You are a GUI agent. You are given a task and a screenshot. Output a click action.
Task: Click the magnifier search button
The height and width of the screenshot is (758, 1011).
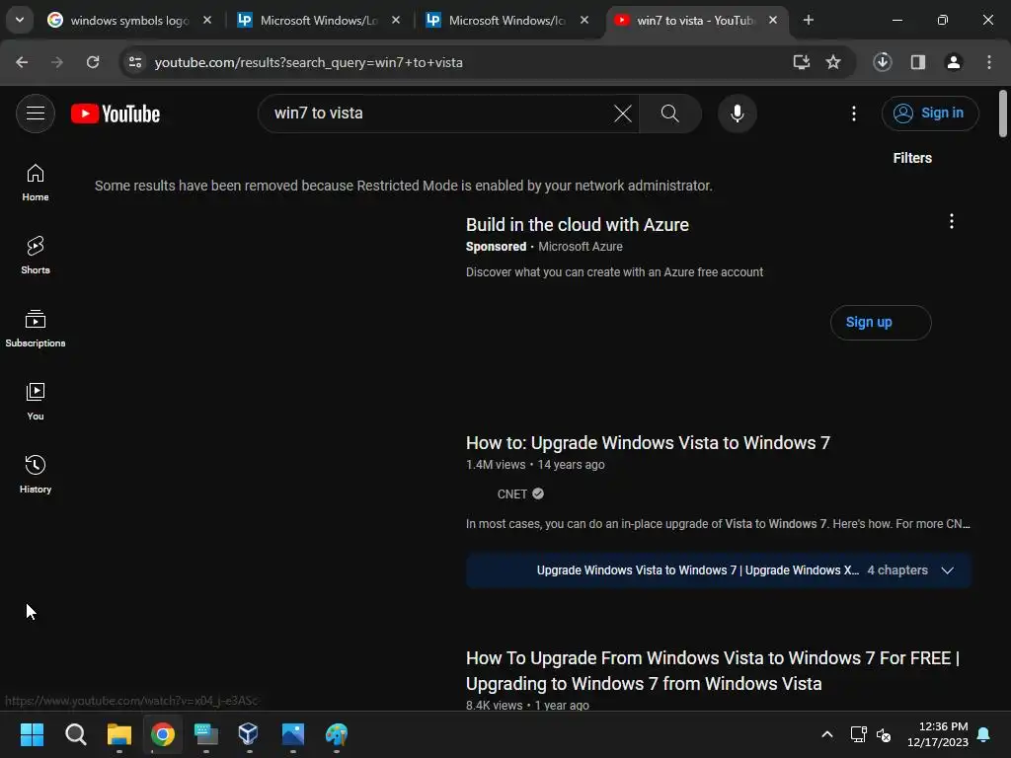pyautogui.click(x=670, y=114)
